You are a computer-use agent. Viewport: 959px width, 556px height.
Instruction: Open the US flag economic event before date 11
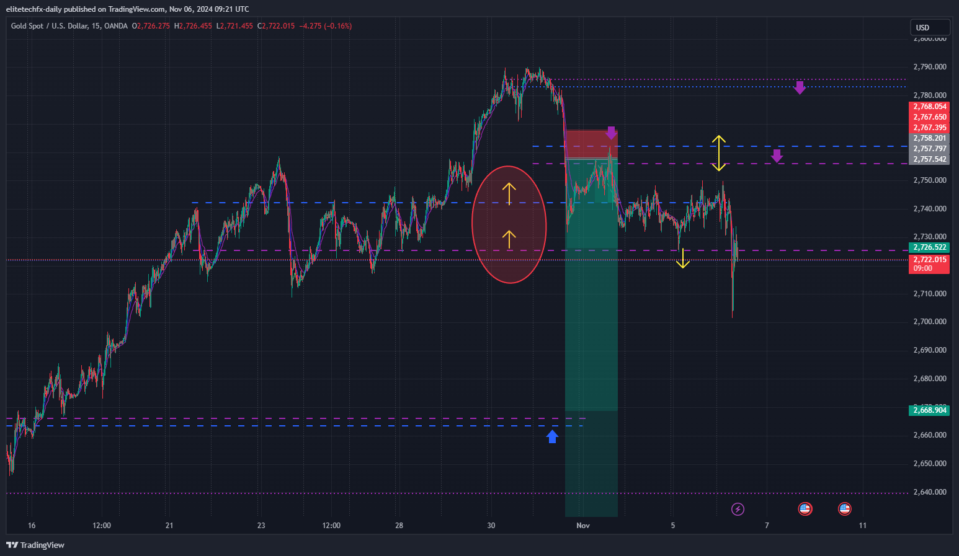pyautogui.click(x=844, y=509)
